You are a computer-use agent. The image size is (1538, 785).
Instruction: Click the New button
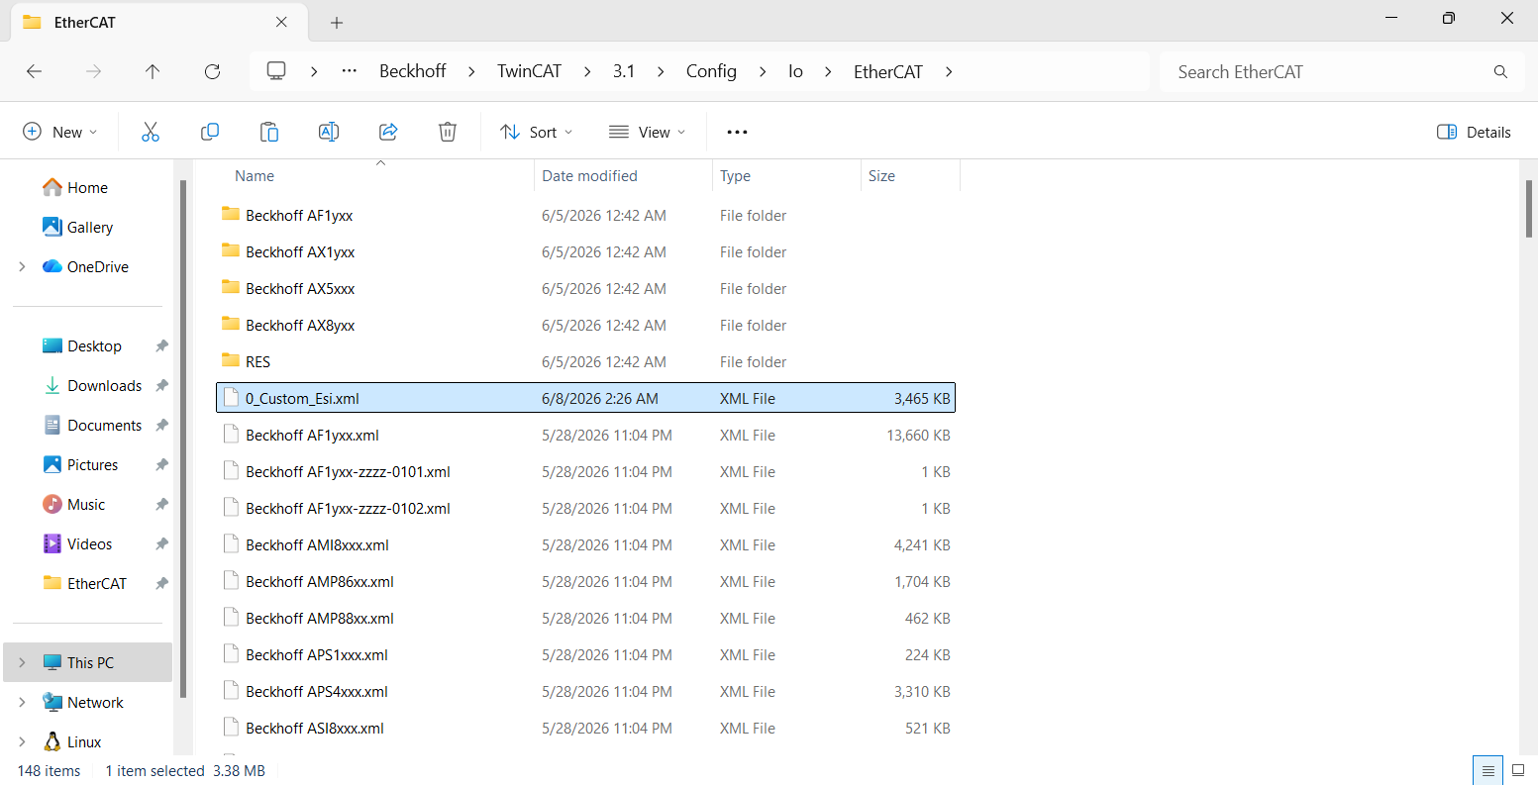60,132
